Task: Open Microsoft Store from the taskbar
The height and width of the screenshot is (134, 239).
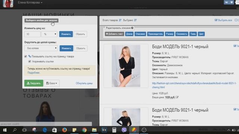Action: tap(55, 130)
